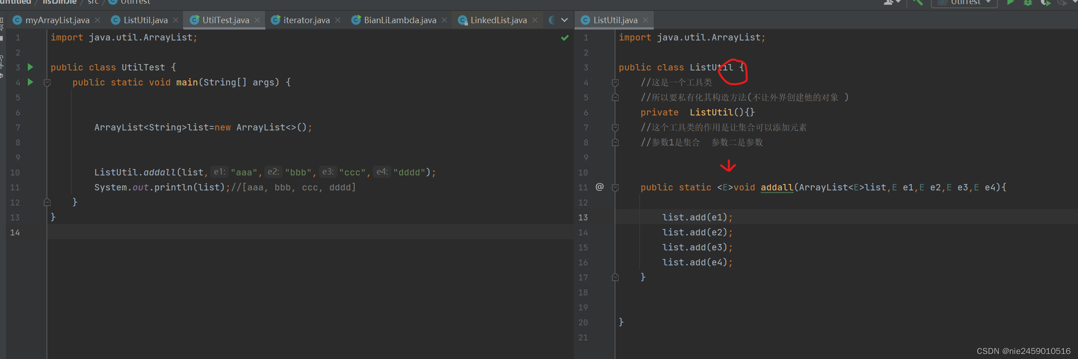Toggle the comment fold marker on line 8 in ListUtil
The image size is (1078, 359).
click(615, 142)
